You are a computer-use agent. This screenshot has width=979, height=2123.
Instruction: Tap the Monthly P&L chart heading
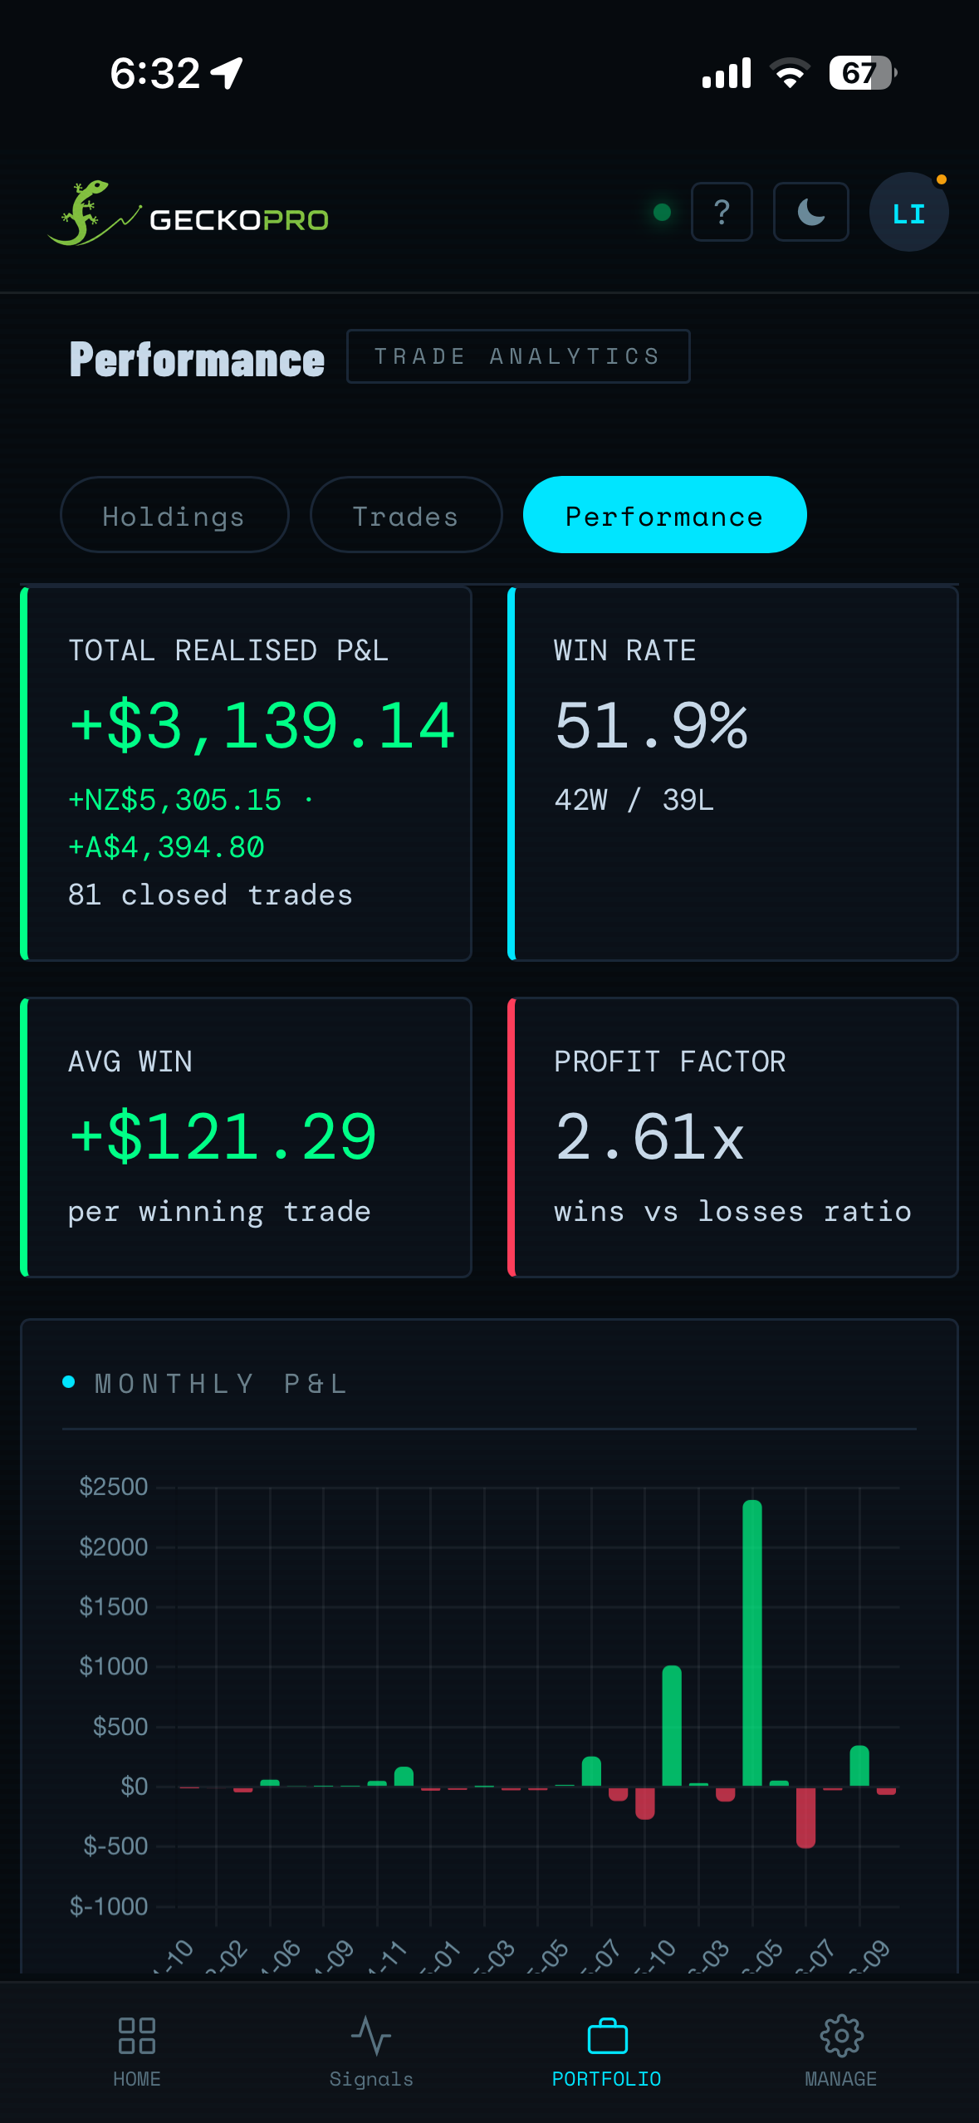[221, 1384]
